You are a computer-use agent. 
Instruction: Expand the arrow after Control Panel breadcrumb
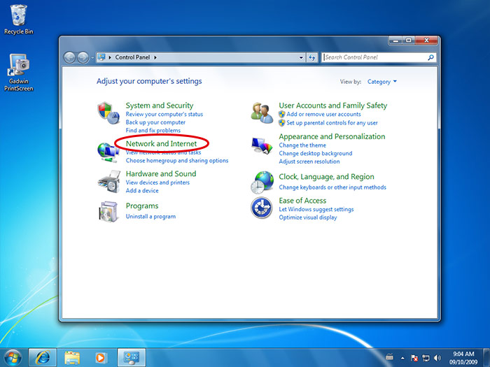[x=155, y=57]
